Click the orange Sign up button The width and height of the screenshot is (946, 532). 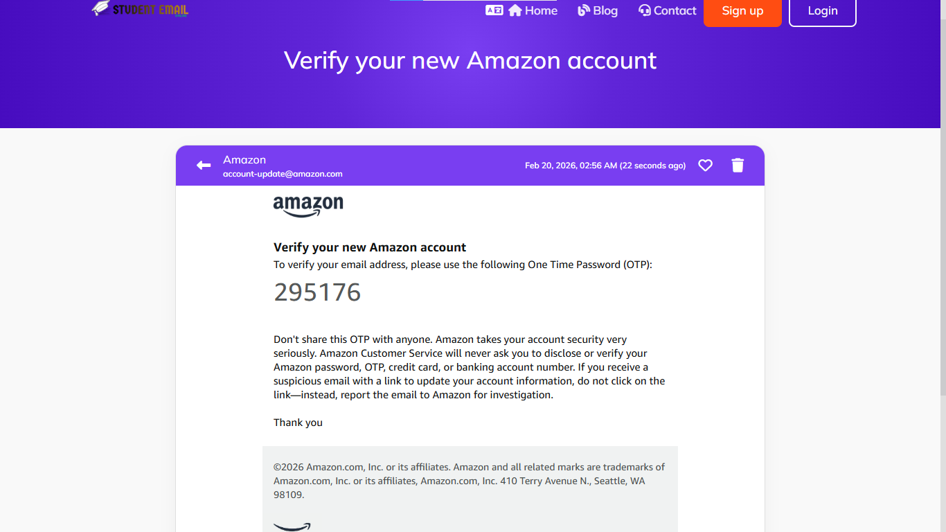742,11
